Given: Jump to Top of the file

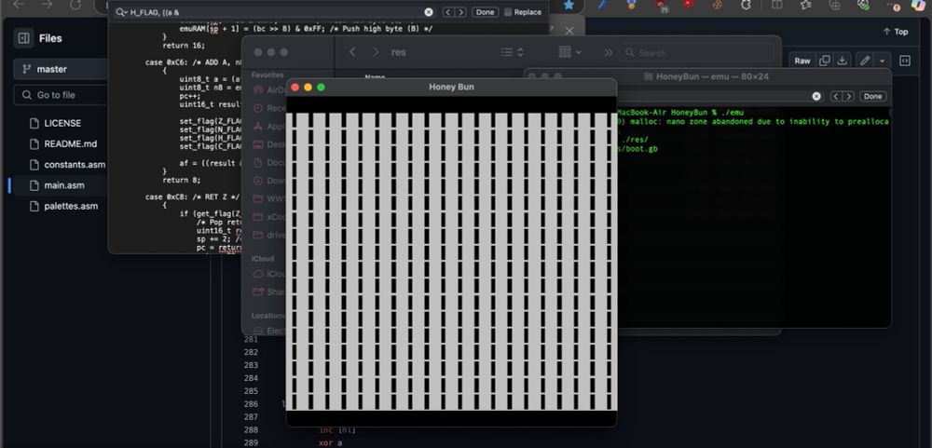Looking at the screenshot, I should 895,32.
